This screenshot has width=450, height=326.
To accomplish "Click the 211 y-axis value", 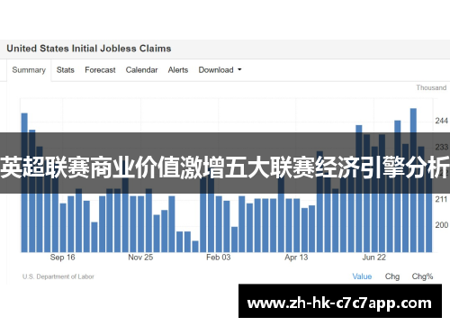I will click(x=441, y=199).
